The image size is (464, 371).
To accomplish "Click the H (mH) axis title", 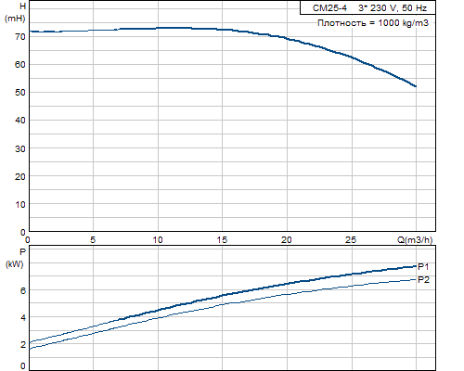I will [x=15, y=12].
